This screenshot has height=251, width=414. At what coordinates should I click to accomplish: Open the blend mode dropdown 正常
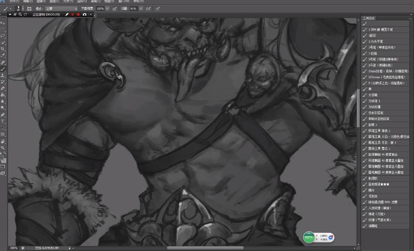point(61,8)
